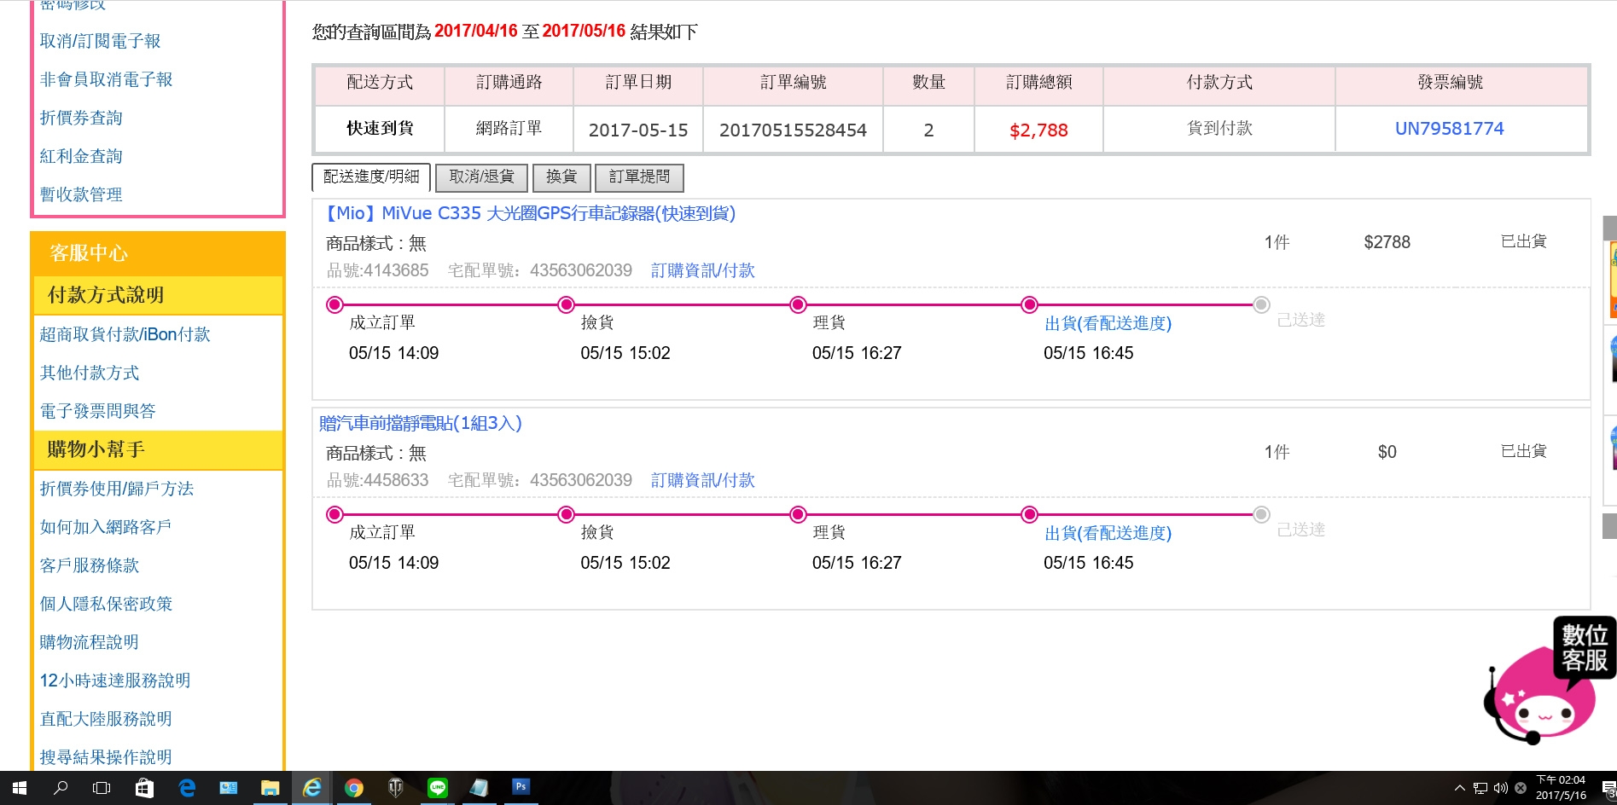Screen dimensions: 1617x805
Task: Open Microsoft Edge from the taskbar
Action: (187, 788)
